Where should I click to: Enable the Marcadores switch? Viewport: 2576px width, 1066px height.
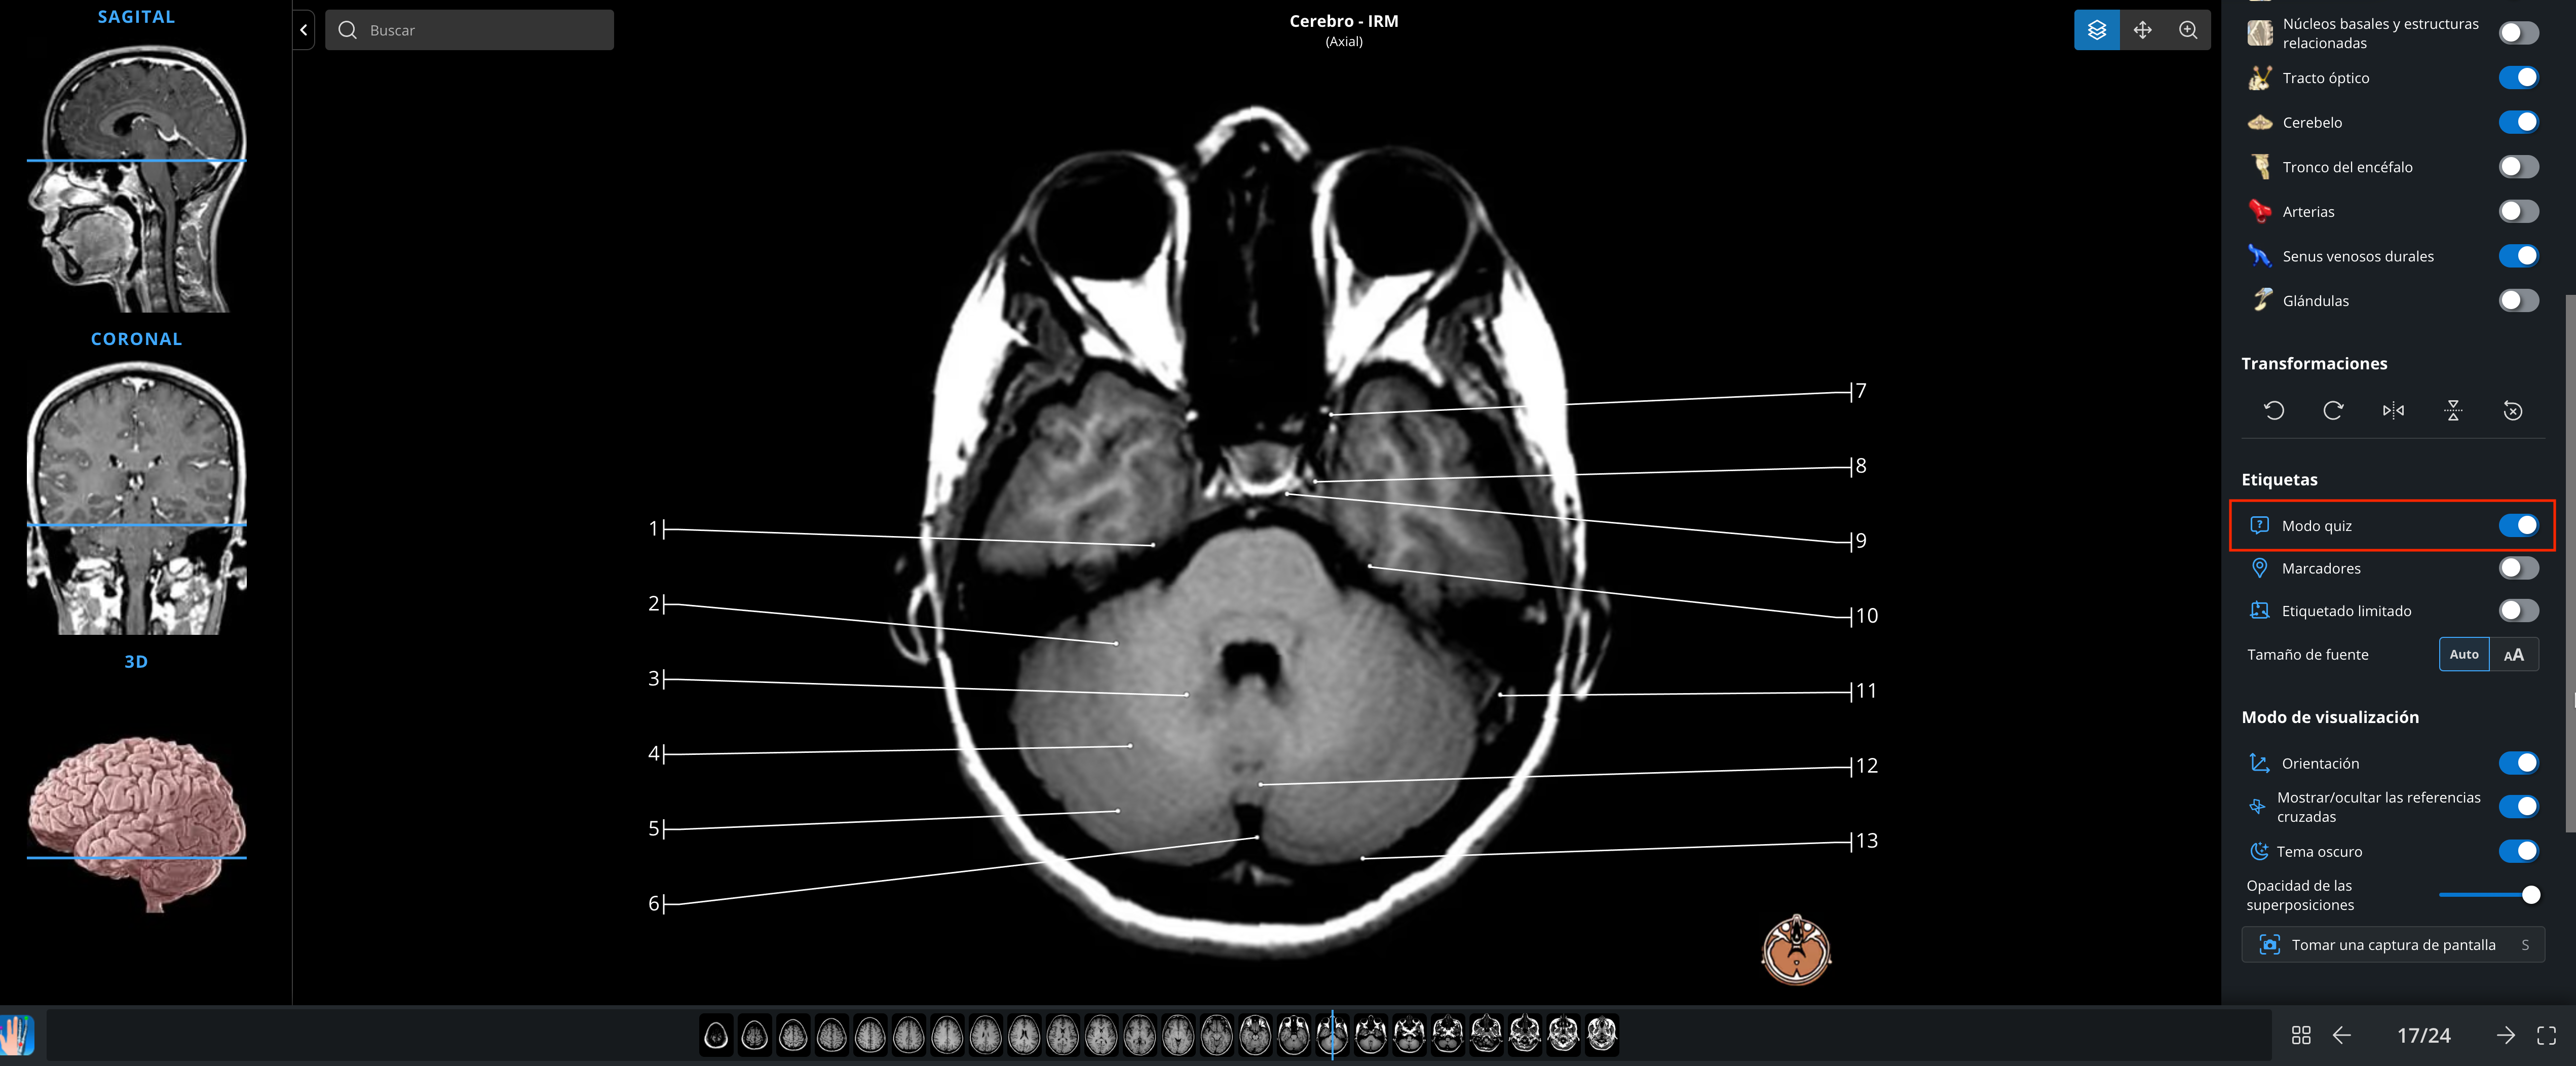coord(2518,568)
